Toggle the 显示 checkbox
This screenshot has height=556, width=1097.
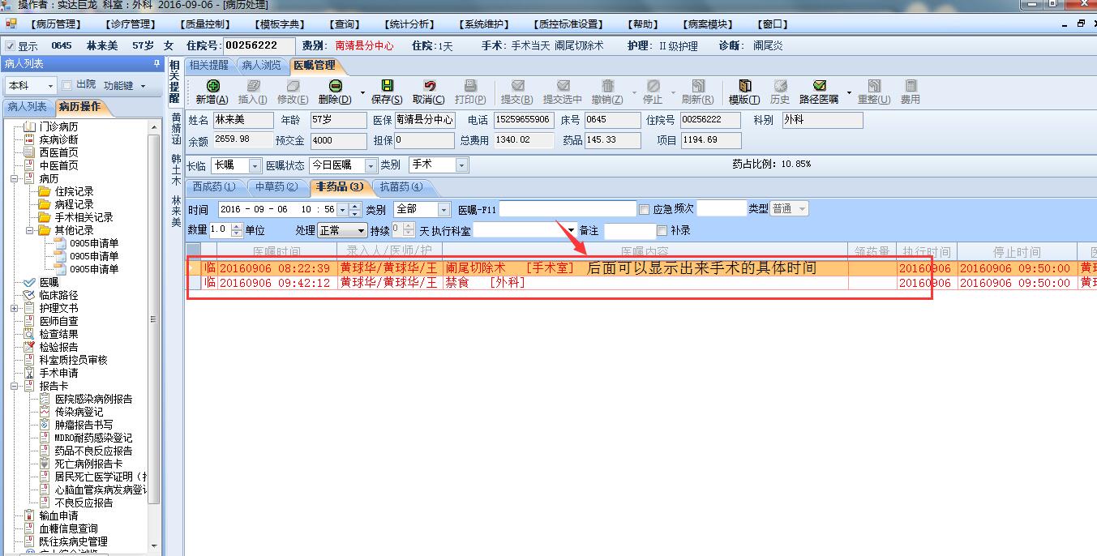(x=10, y=46)
